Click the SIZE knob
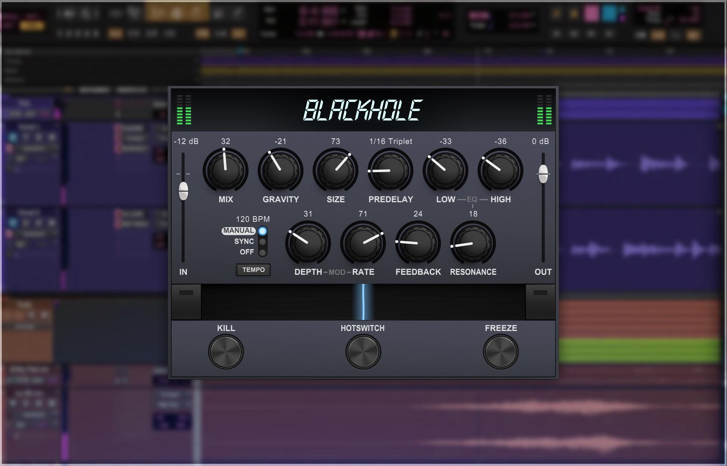This screenshot has width=727, height=466. 335,170
